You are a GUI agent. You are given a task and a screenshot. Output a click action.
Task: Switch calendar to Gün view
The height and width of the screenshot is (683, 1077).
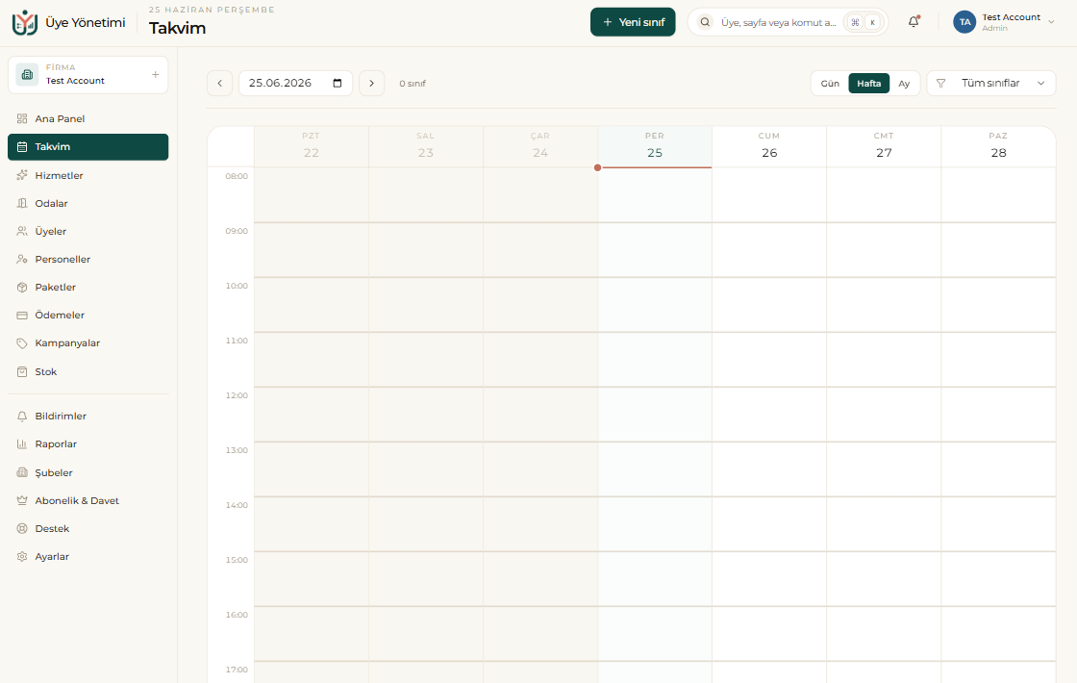click(830, 83)
